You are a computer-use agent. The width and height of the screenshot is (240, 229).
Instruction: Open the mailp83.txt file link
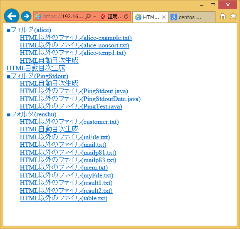(x=68, y=160)
